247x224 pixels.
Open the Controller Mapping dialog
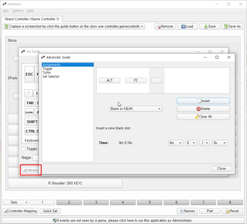click(21, 211)
